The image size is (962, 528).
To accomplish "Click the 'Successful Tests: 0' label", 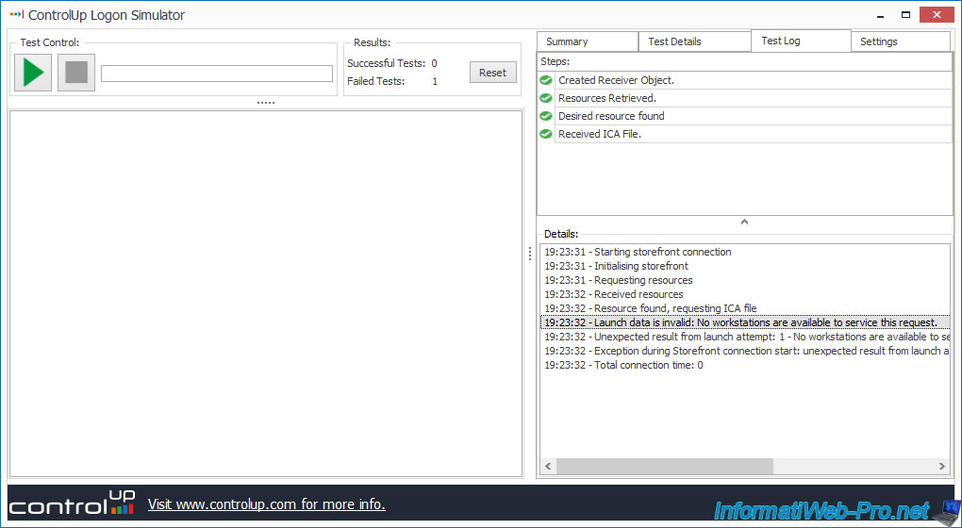I will pyautogui.click(x=392, y=63).
